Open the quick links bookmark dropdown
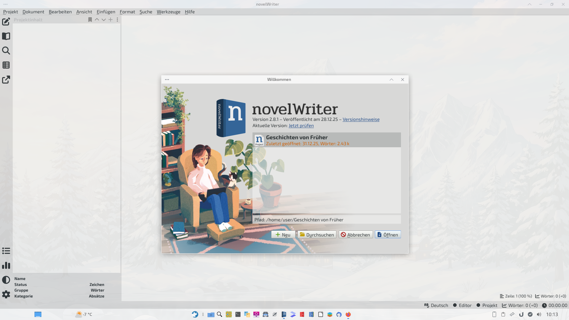Viewport: 569px width, 320px height. 90,20
